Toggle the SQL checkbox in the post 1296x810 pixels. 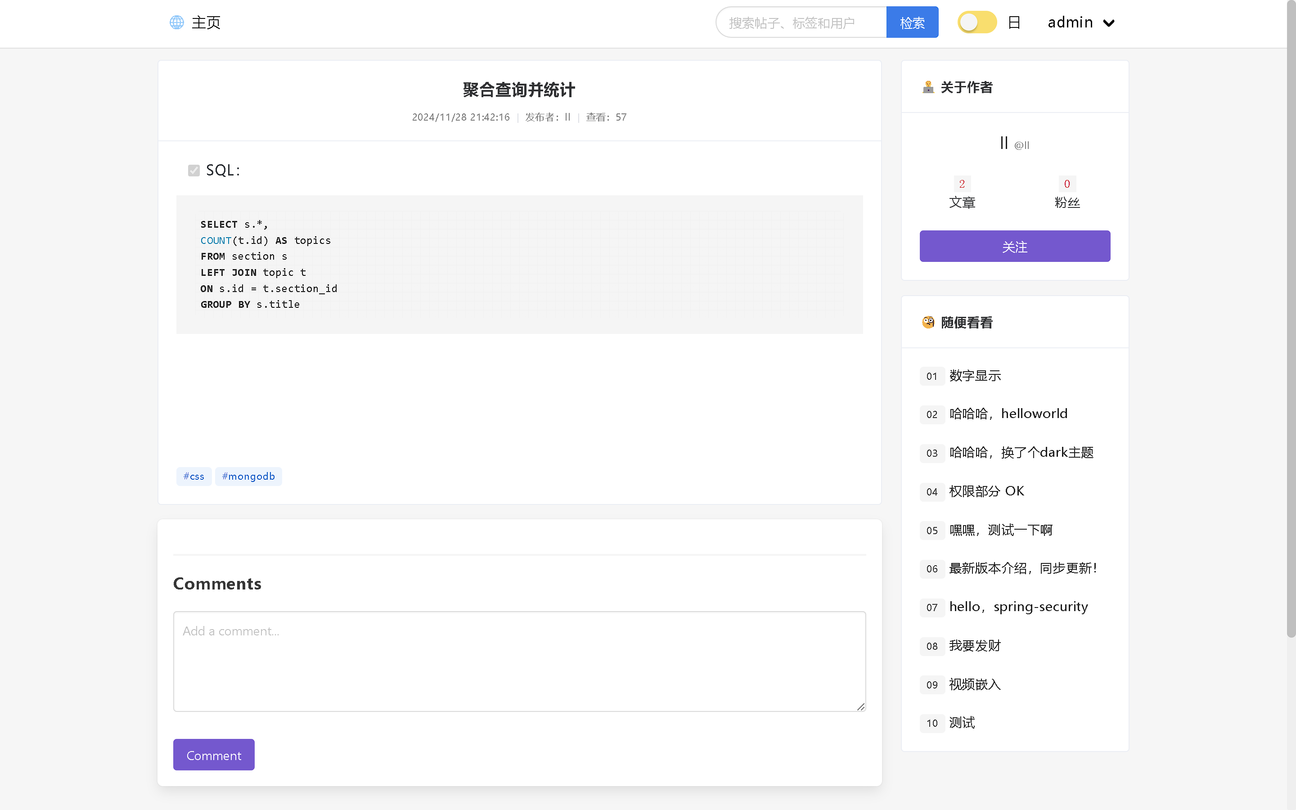click(x=194, y=171)
